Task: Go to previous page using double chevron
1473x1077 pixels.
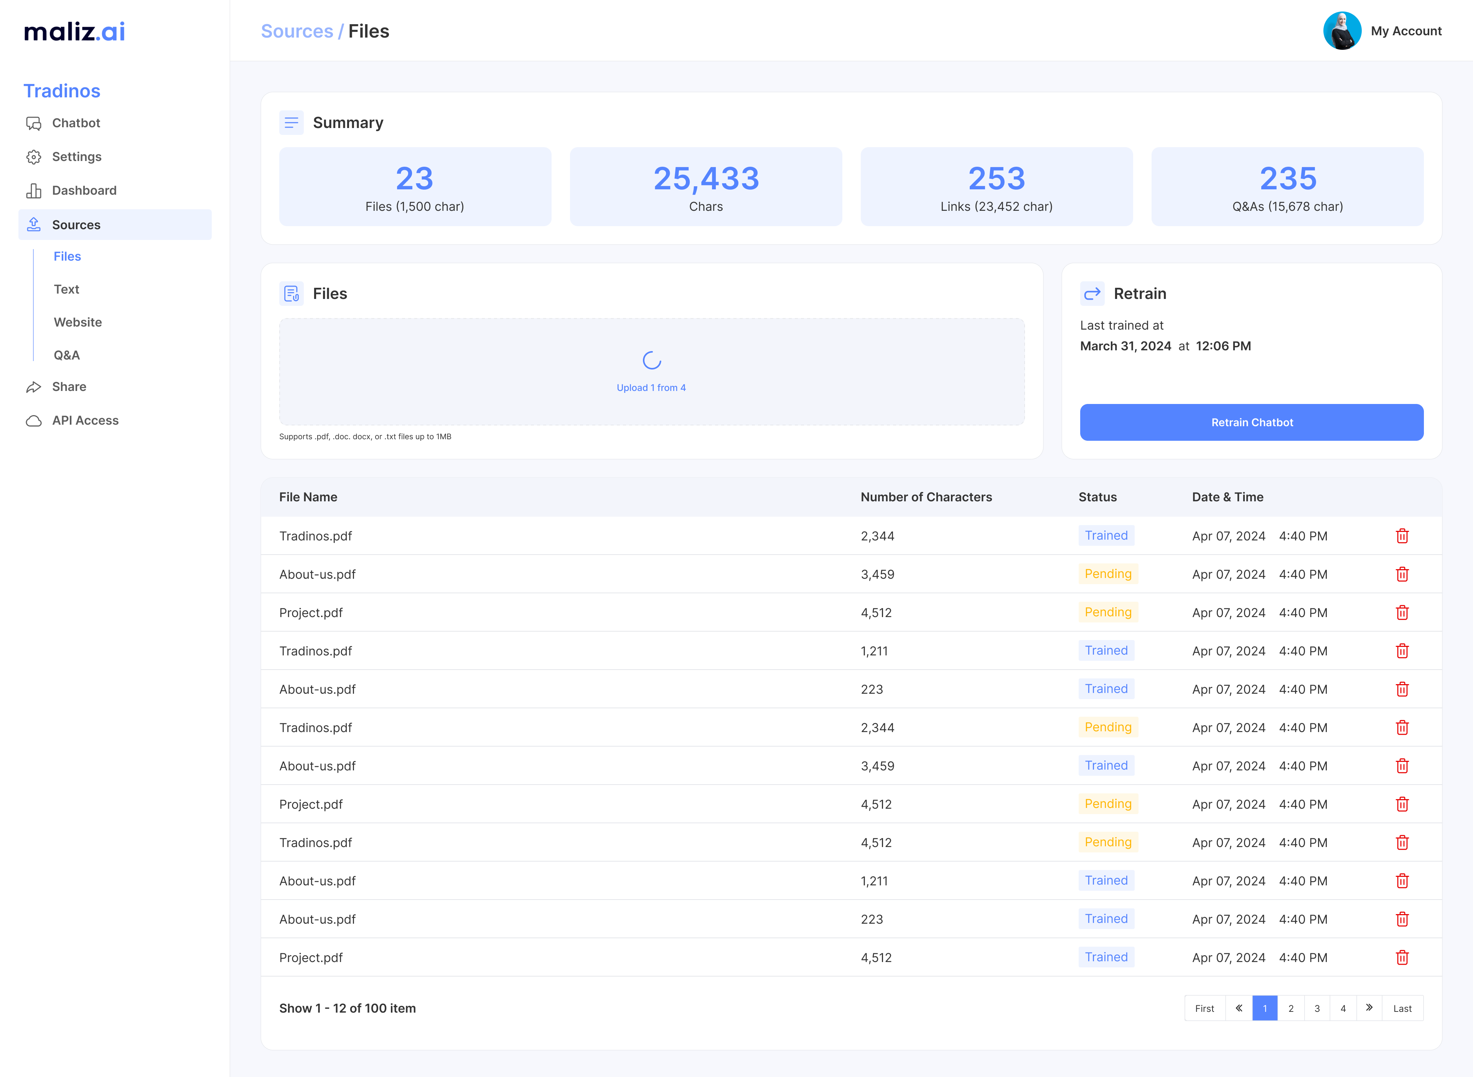Action: [1238, 1008]
